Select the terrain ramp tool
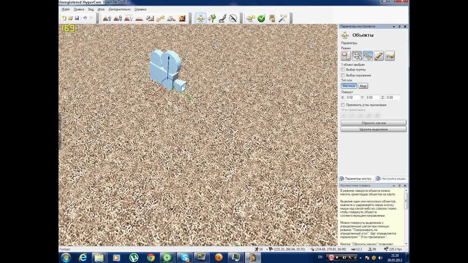 (x=150, y=18)
